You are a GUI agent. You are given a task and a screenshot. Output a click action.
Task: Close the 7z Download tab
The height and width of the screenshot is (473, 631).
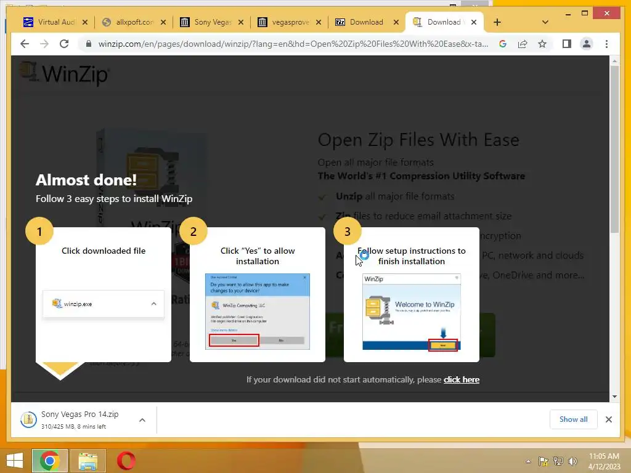[x=396, y=23]
